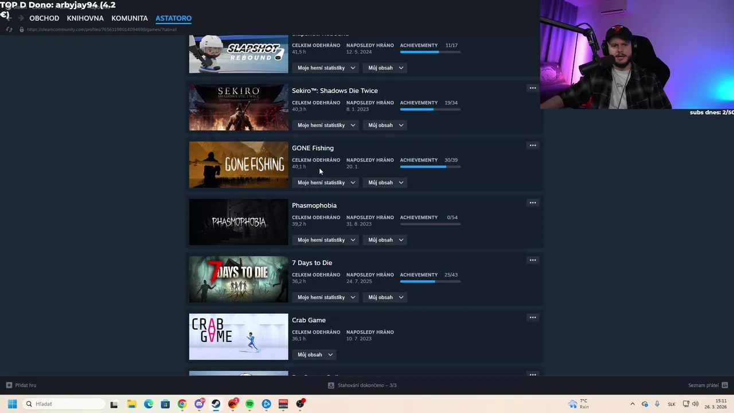This screenshot has height=413, width=734.
Task: Open options menu for Sekiro: Shadows Die Twice
Action: click(533, 88)
